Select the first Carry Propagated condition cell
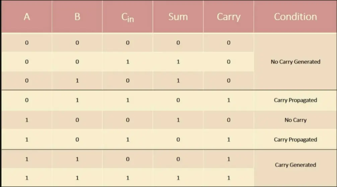 pos(295,100)
